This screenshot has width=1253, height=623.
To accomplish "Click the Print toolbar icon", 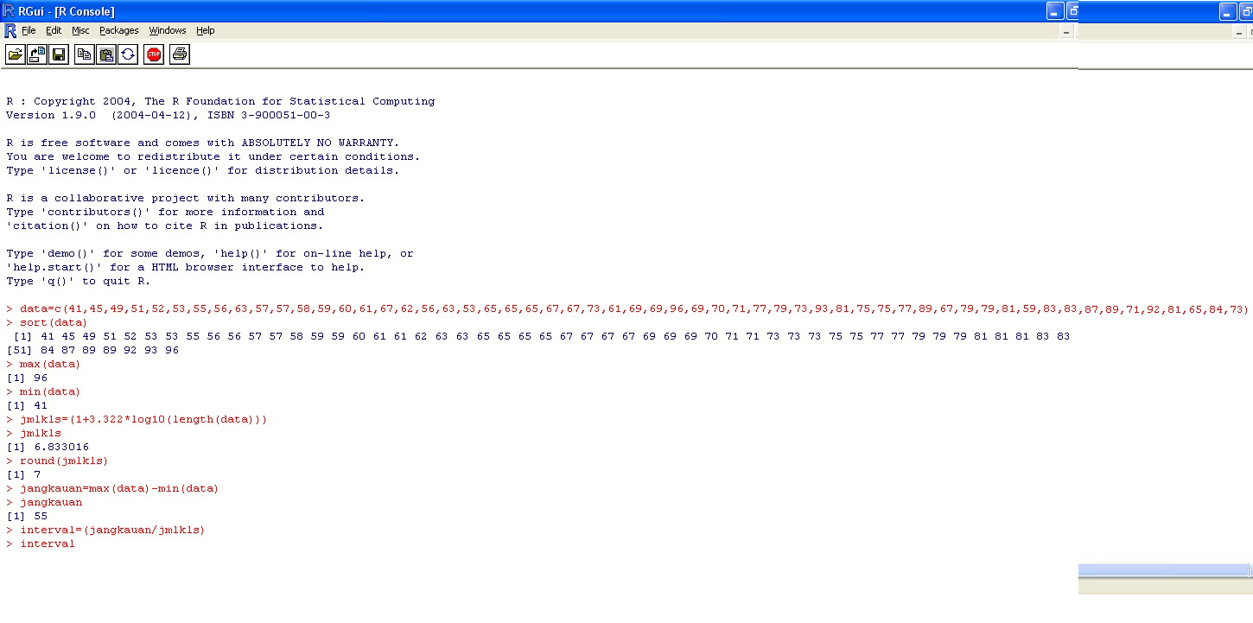I will [x=179, y=54].
